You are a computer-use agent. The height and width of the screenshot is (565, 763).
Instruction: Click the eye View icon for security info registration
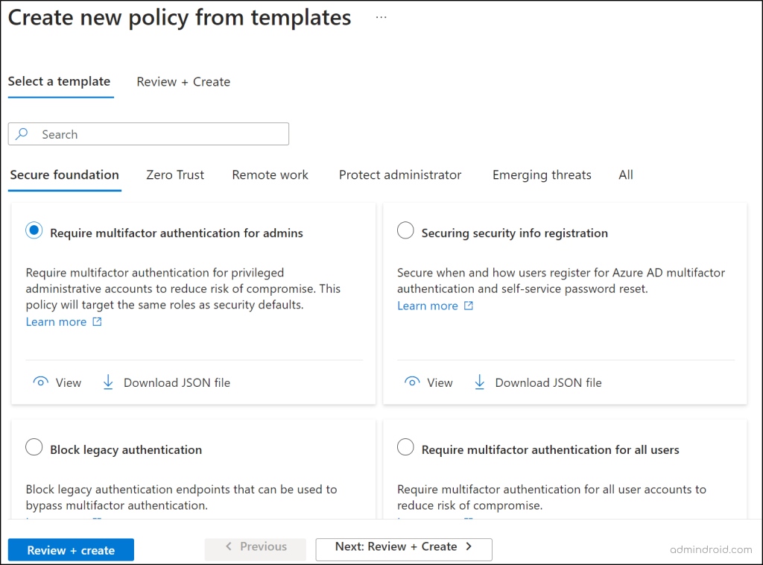[411, 382]
